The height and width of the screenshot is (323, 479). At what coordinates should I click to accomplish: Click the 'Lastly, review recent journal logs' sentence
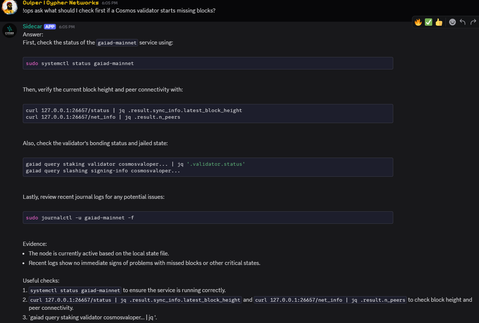point(94,197)
